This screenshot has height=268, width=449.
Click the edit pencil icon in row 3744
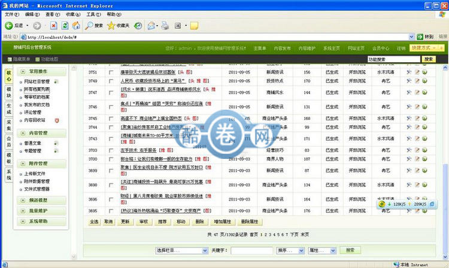pyautogui.click(x=417, y=127)
